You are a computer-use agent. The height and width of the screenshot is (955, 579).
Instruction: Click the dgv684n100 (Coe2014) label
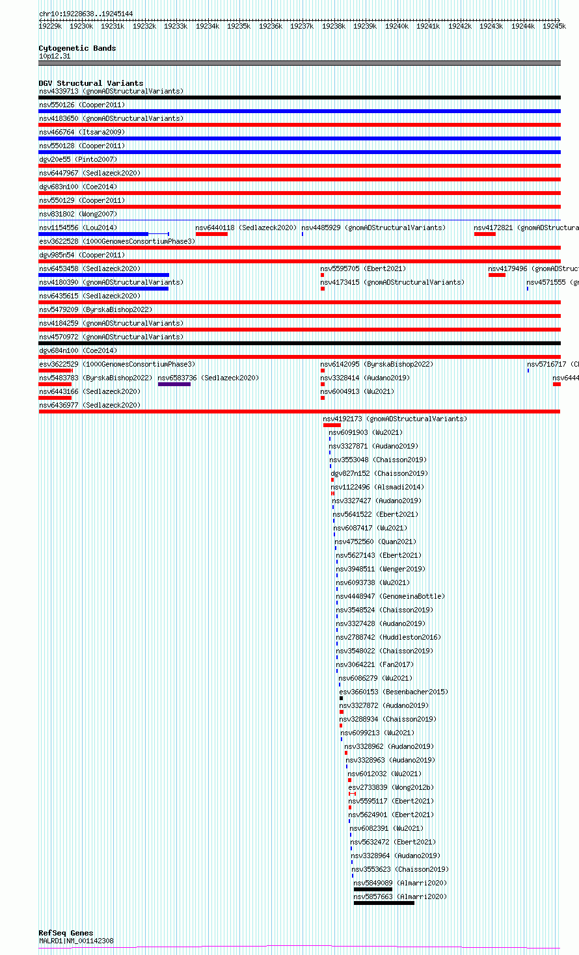78,350
